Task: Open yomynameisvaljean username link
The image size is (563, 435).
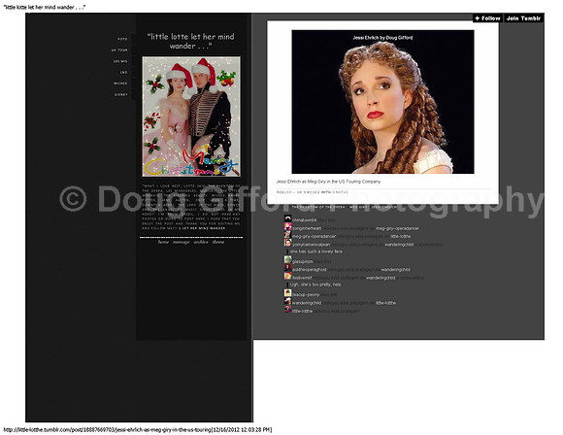Action: [311, 245]
